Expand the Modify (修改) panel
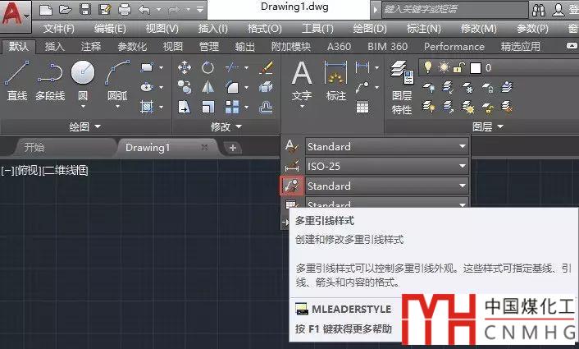579x349 pixels. [x=226, y=126]
